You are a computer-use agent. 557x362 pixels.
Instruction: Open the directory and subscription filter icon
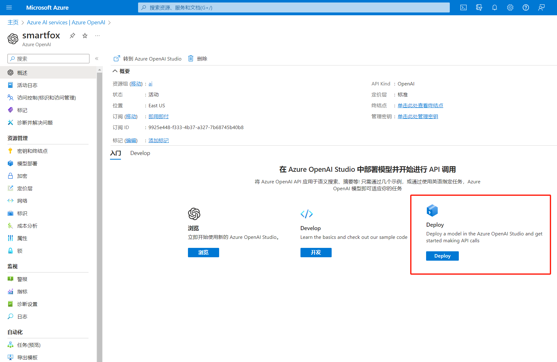pos(479,7)
